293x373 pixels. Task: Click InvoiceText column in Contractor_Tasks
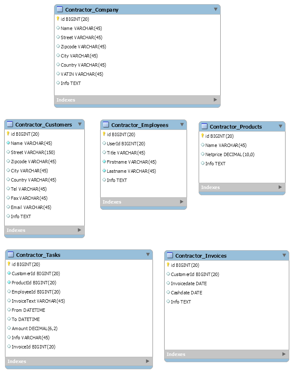[x=38, y=301]
